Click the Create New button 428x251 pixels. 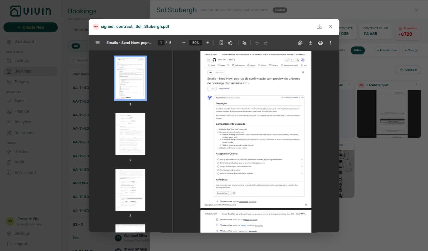pos(30,27)
